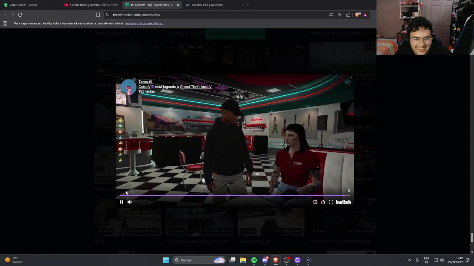
Task: Open the cast/screen icon in address bar
Action: pos(331,15)
